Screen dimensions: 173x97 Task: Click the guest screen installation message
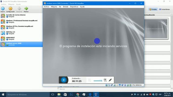(x=93, y=46)
